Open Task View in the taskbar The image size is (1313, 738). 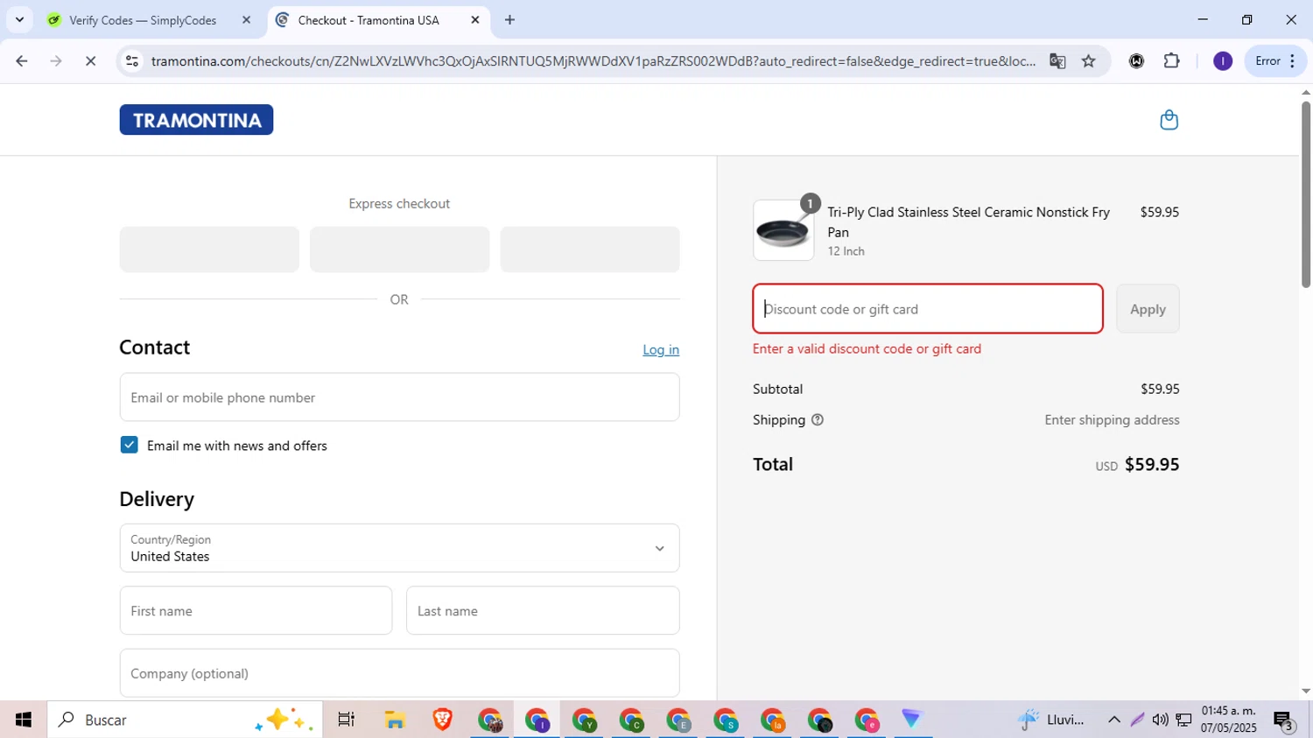347,720
